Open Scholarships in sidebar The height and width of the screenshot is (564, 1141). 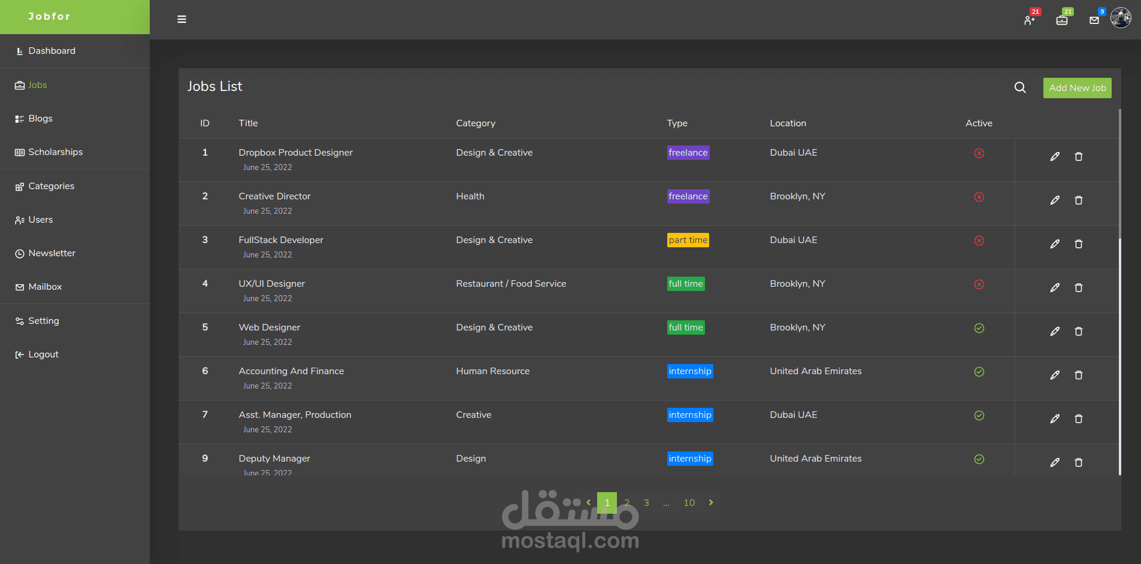coord(75,152)
